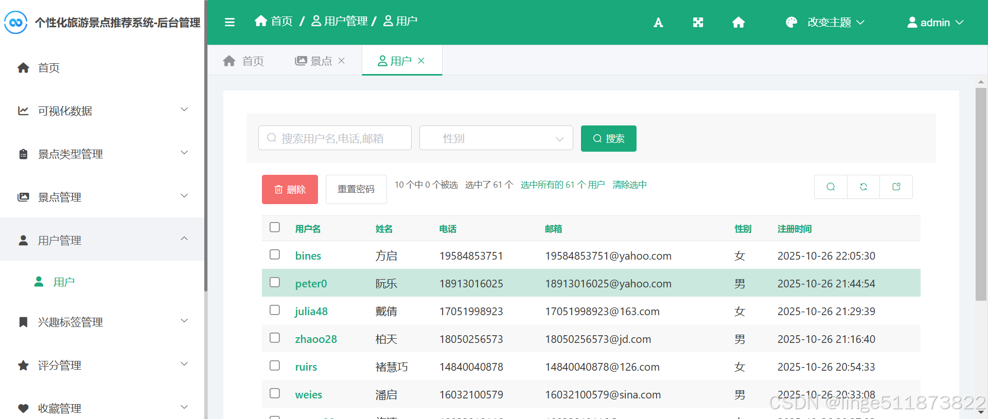Screen dimensions: 988x419
Task: Click the 景点管理 images icon
Action: coord(23,197)
